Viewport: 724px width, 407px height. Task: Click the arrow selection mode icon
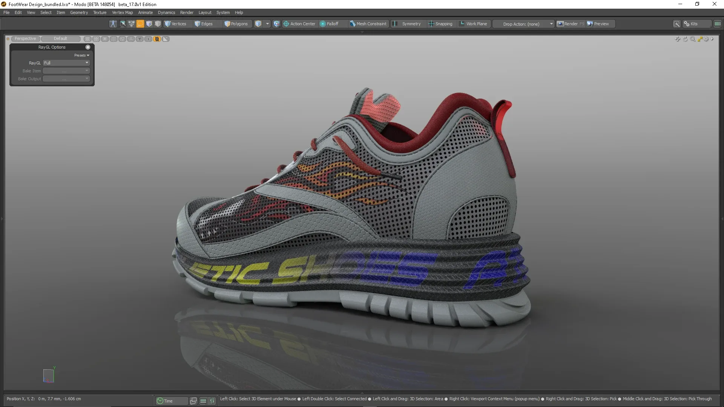coord(123,24)
